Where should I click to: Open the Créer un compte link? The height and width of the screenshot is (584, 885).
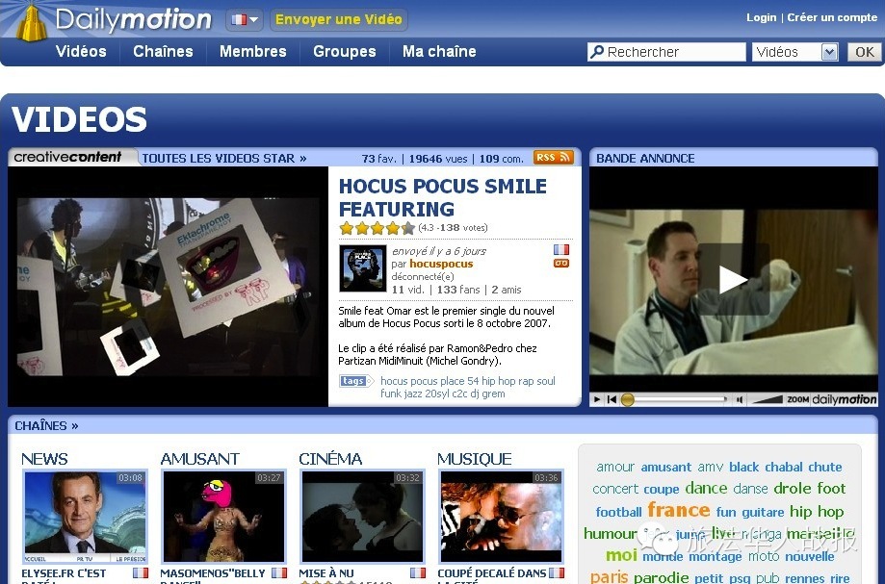832,17
